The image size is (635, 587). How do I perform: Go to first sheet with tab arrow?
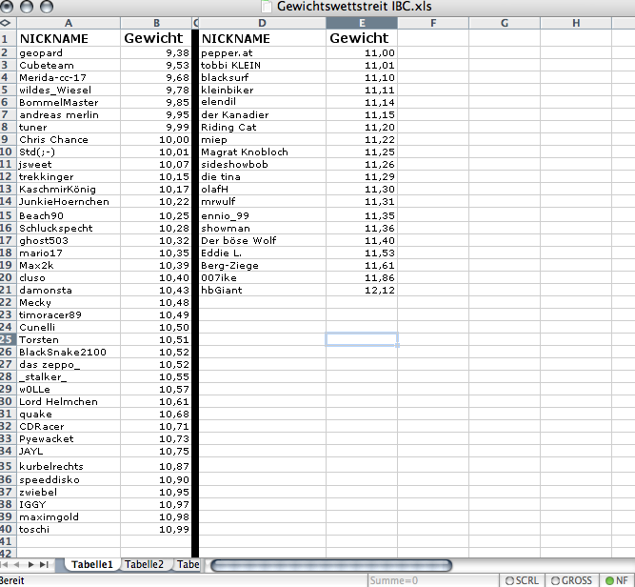tap(6, 565)
